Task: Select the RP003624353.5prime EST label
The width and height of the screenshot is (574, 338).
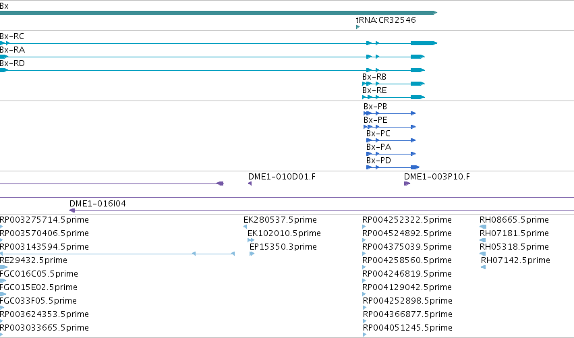Action: pyautogui.click(x=45, y=314)
